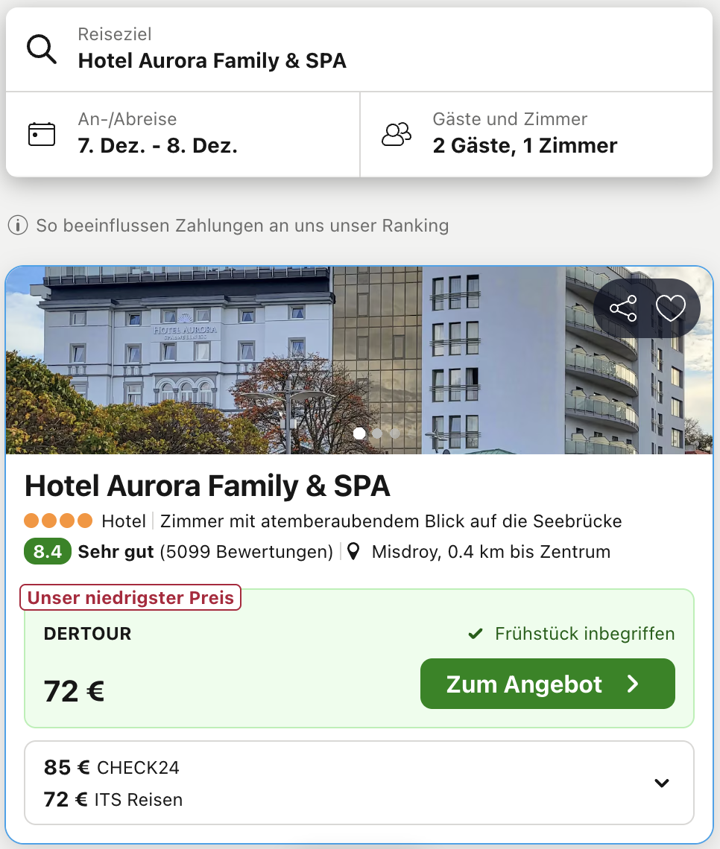This screenshot has width=720, height=849.
Task: Open ranking payments info link
Action: click(242, 225)
